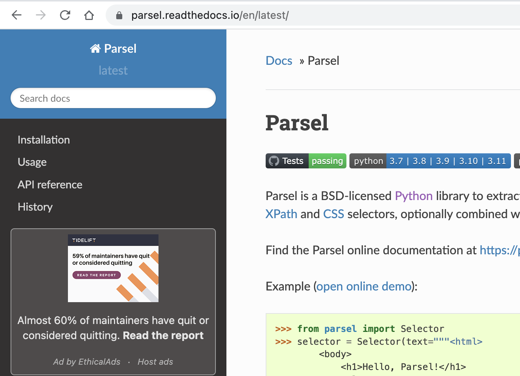Click the python versions badge
The image size is (520, 376).
click(x=430, y=161)
